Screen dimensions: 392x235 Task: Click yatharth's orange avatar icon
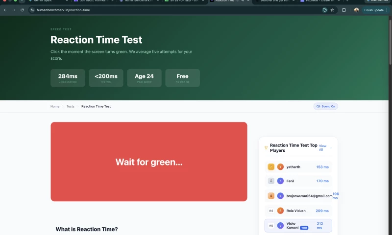coord(280,167)
